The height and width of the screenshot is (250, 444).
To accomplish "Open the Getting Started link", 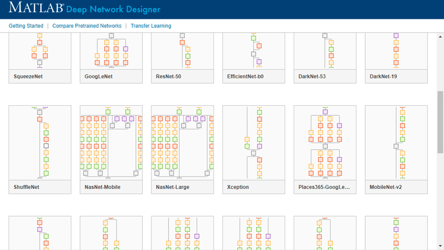I will (x=26, y=26).
